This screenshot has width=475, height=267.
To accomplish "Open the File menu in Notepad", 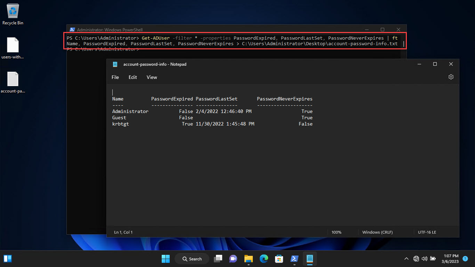I will pos(115,77).
